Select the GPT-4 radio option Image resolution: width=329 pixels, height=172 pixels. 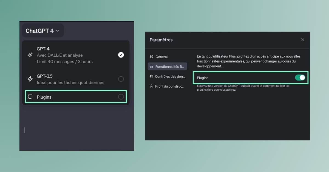pos(121,55)
